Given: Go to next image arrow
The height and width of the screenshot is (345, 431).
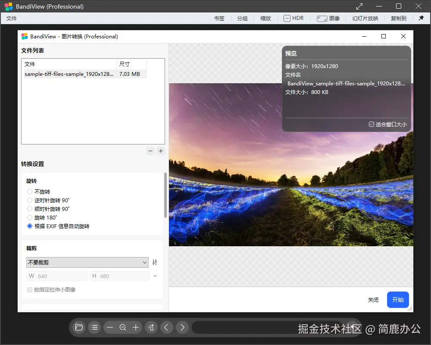Looking at the screenshot, I should [x=182, y=327].
